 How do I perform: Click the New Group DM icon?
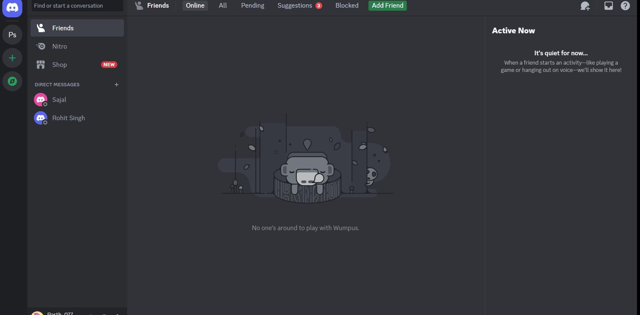585,6
